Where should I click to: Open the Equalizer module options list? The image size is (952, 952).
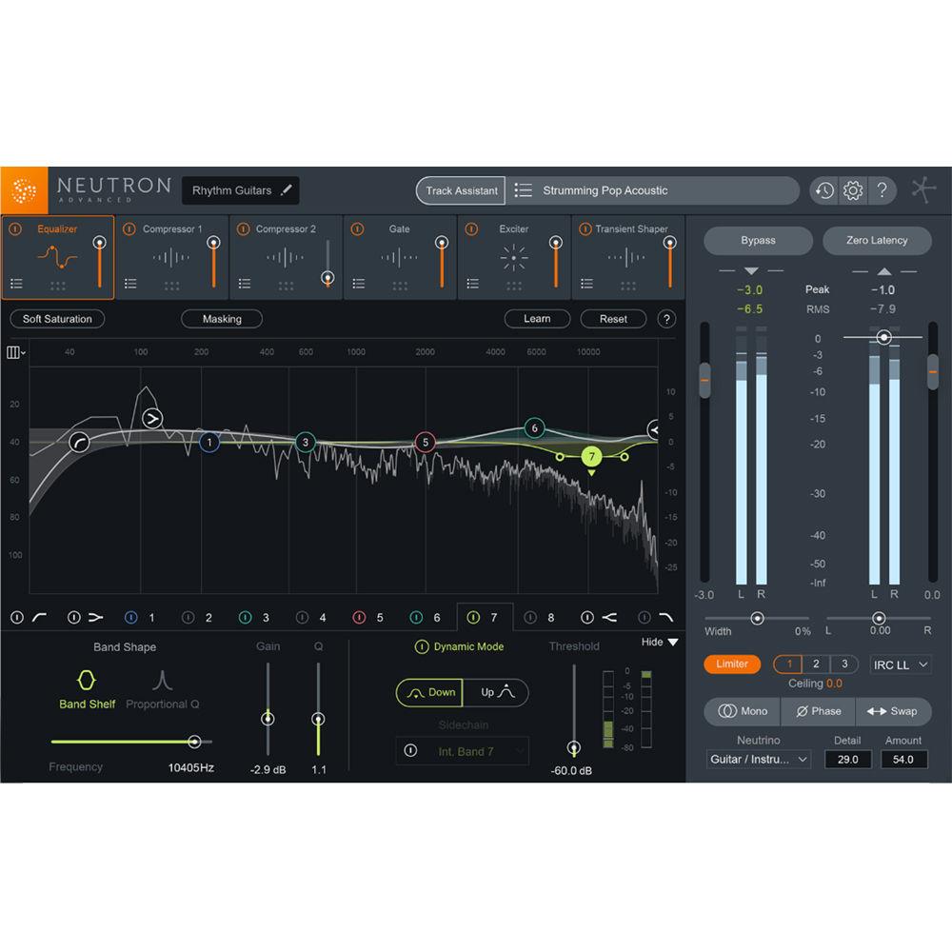[16, 283]
